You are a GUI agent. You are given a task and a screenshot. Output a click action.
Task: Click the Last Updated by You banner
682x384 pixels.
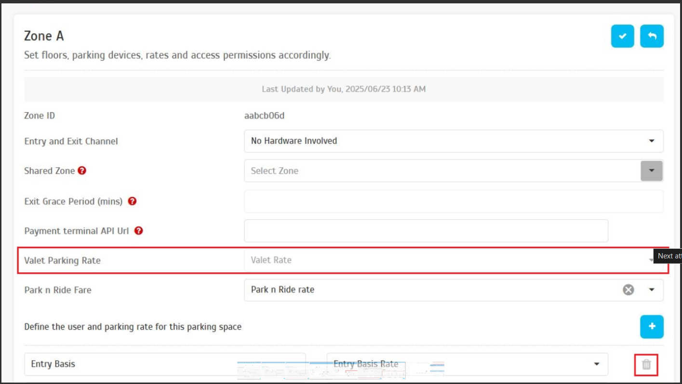[343, 89]
